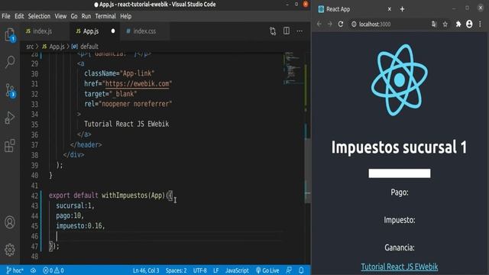Viewport: 489px width, 275px height.
Task: Click Ln 46, Col 3 in status bar
Action: (x=146, y=270)
